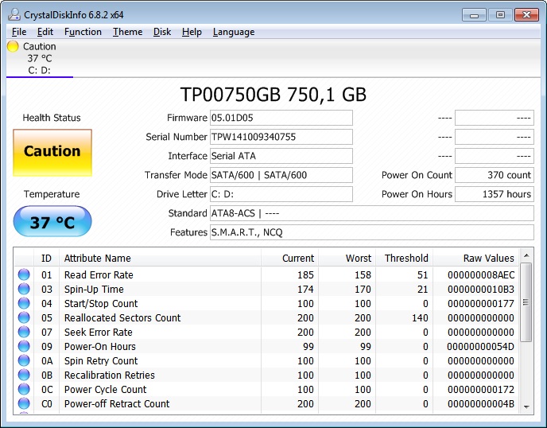Open the Help menu
This screenshot has width=547, height=428.
pos(192,32)
